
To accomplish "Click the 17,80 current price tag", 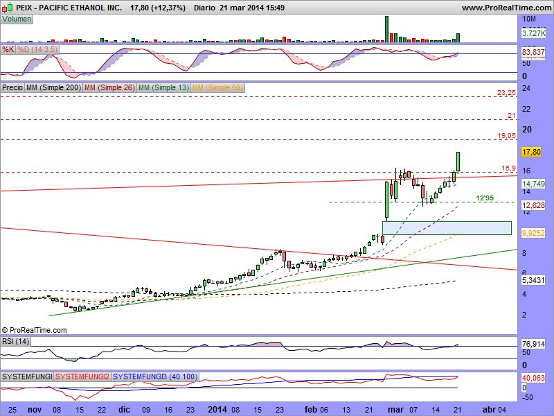I will click(531, 152).
